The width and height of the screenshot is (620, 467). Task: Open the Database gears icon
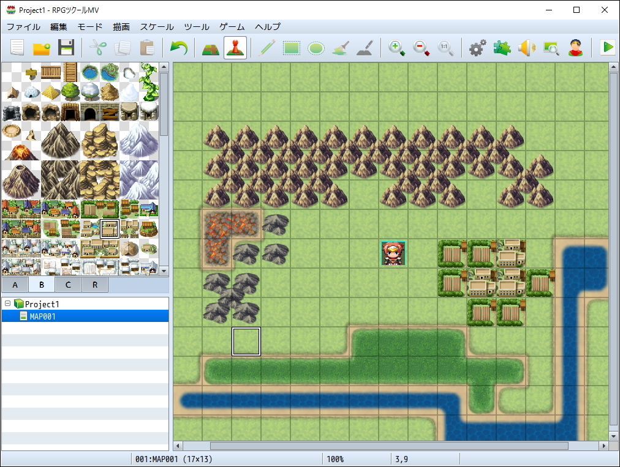[478, 48]
